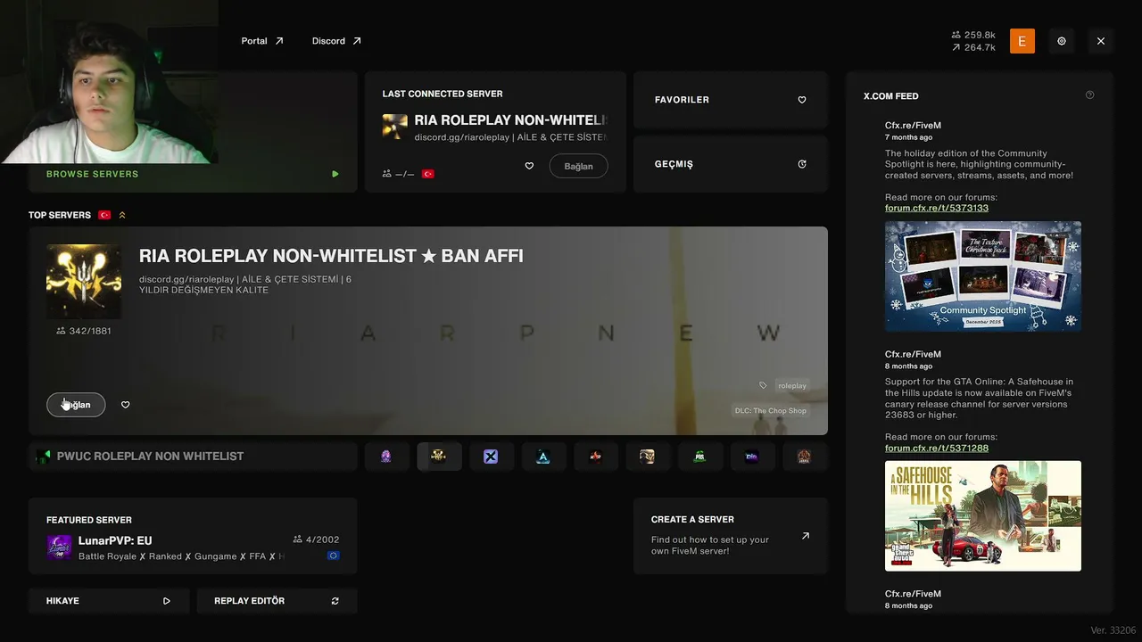1142x642 pixels.
Task: Open the Geçmiş history list
Action: pyautogui.click(x=731, y=164)
